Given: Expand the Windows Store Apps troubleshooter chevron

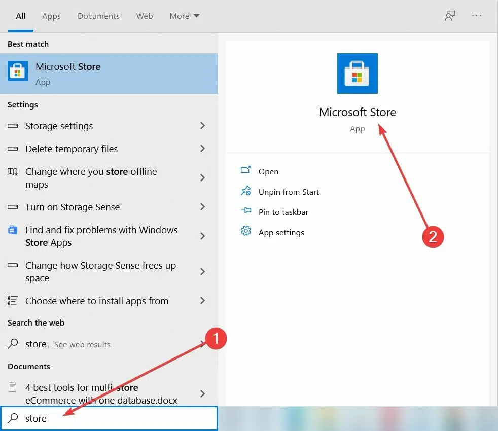Looking at the screenshot, I should pyautogui.click(x=202, y=236).
